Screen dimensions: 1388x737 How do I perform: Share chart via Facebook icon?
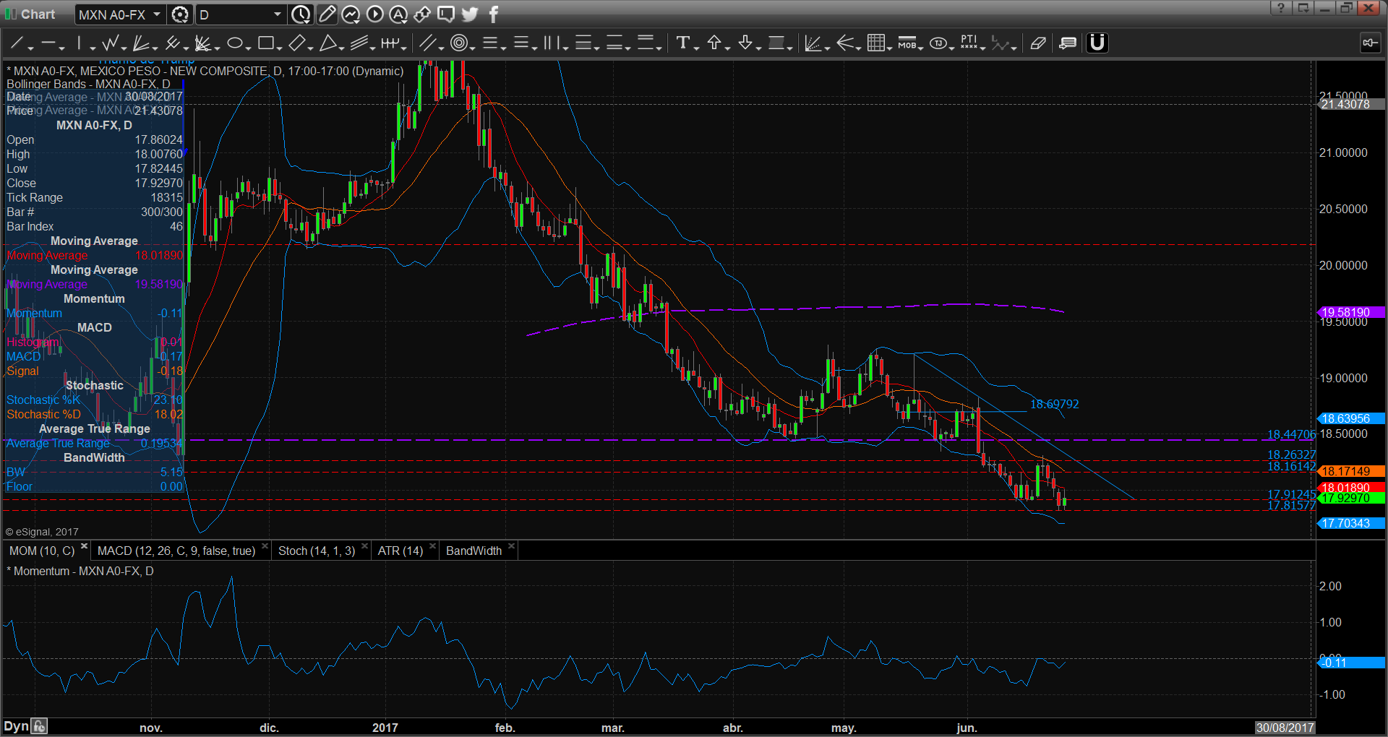494,14
